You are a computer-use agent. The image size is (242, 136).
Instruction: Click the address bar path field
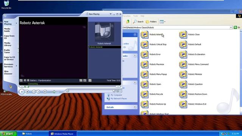click(x=176, y=28)
